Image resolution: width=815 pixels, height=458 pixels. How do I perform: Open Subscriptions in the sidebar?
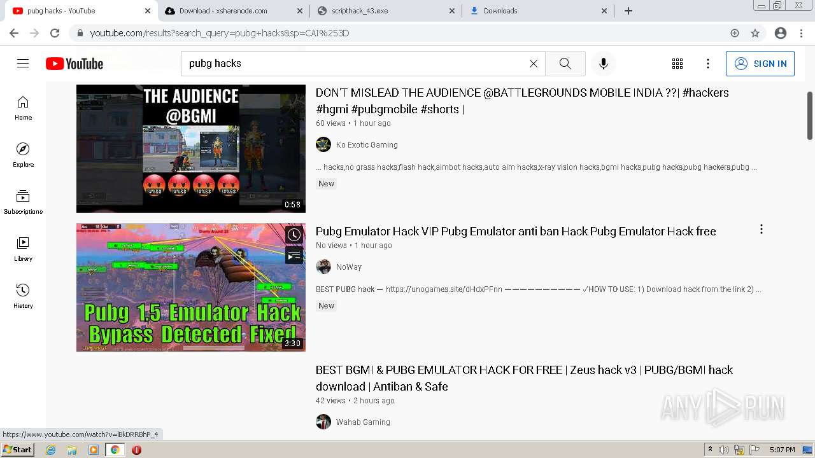[23, 202]
